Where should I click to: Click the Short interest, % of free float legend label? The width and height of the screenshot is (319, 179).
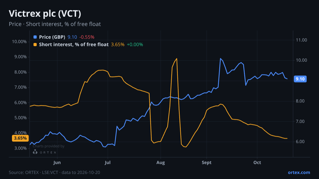point(74,45)
